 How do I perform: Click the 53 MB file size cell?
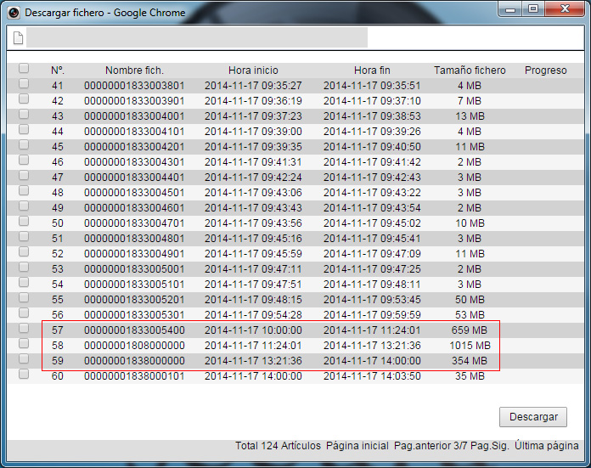470,315
